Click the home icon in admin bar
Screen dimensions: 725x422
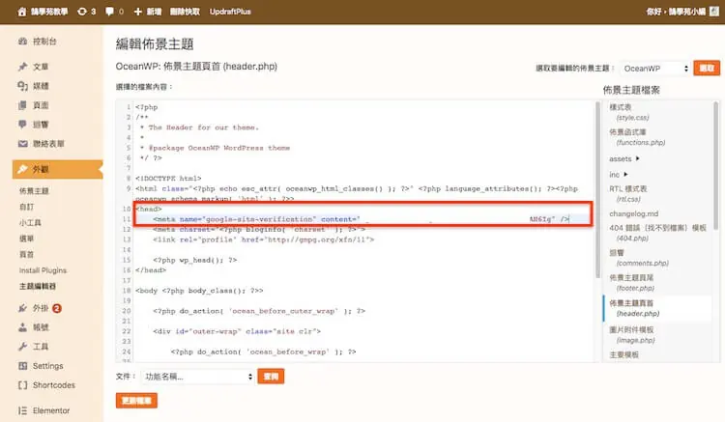(x=21, y=12)
